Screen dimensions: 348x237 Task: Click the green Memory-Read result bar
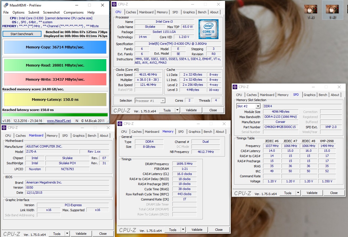click(x=55, y=65)
